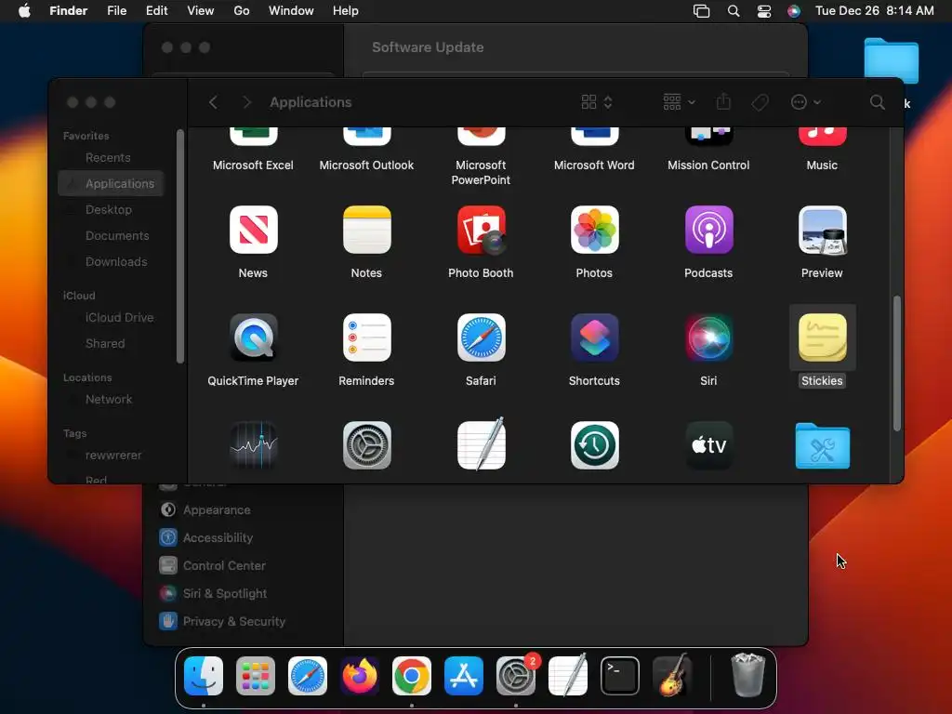952x714 pixels.
Task: Select the Utilities folder icon
Action: (x=822, y=446)
